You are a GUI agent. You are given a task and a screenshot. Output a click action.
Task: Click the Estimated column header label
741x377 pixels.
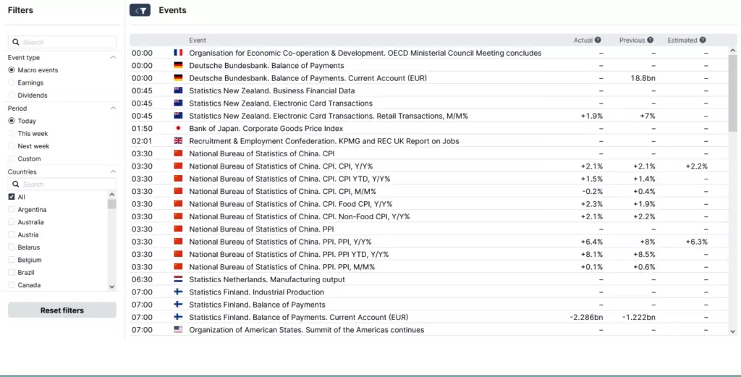tap(682, 40)
